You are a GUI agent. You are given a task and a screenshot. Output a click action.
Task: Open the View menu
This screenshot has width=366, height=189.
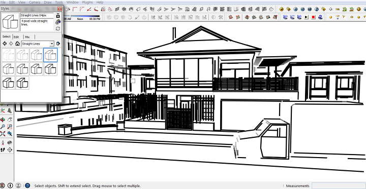[x=22, y=3]
